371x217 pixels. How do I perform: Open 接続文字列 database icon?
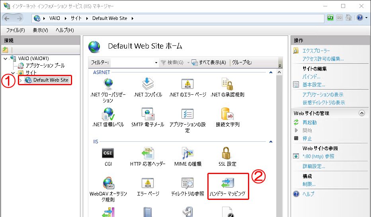(x=227, y=114)
